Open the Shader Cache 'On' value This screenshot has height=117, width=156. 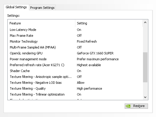pyautogui.click(x=79, y=71)
